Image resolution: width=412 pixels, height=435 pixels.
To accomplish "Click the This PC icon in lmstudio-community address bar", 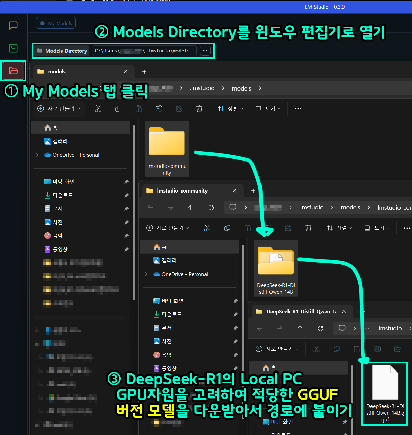I will tap(233, 207).
